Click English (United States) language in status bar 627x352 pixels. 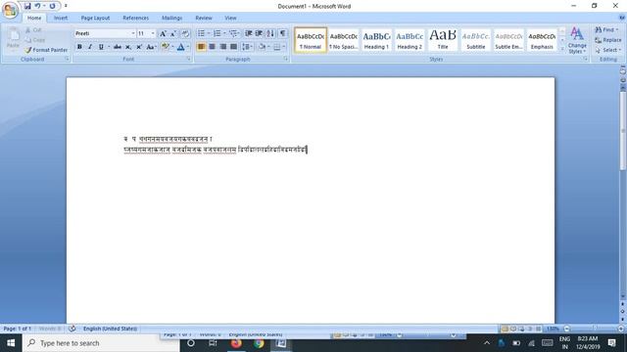(x=110, y=329)
